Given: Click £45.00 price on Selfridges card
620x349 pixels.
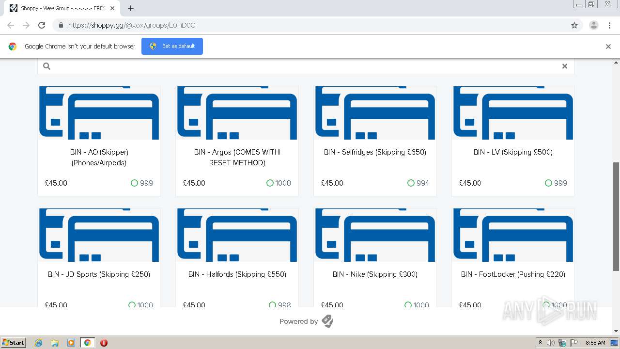Looking at the screenshot, I should tap(332, 183).
